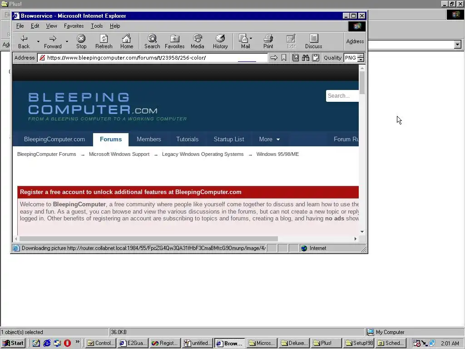Open the Members tab

148,139
